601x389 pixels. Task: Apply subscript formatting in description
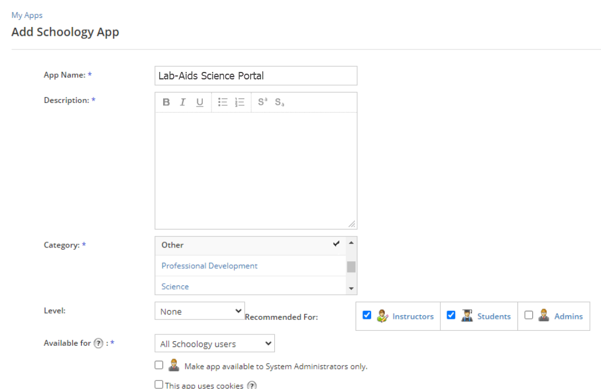279,102
